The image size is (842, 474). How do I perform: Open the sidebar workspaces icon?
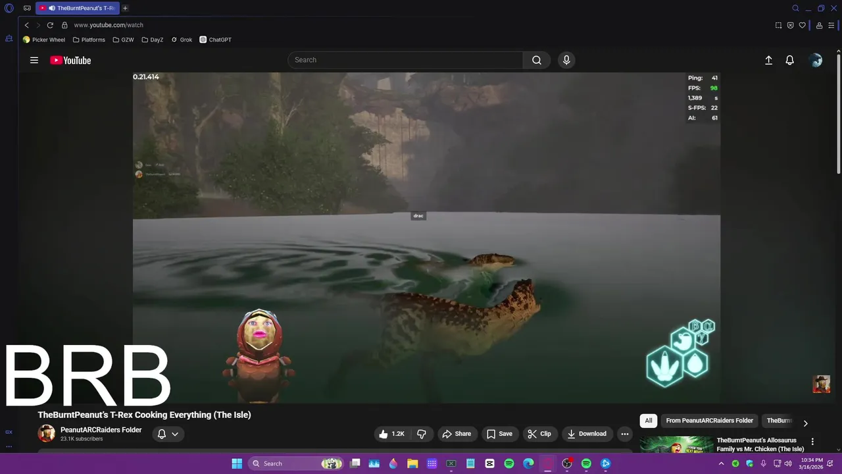click(9, 39)
